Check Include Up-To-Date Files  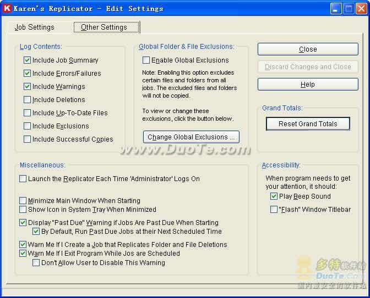[x=27, y=113]
